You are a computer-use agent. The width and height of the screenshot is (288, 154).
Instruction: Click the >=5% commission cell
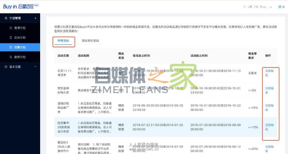click(252, 90)
